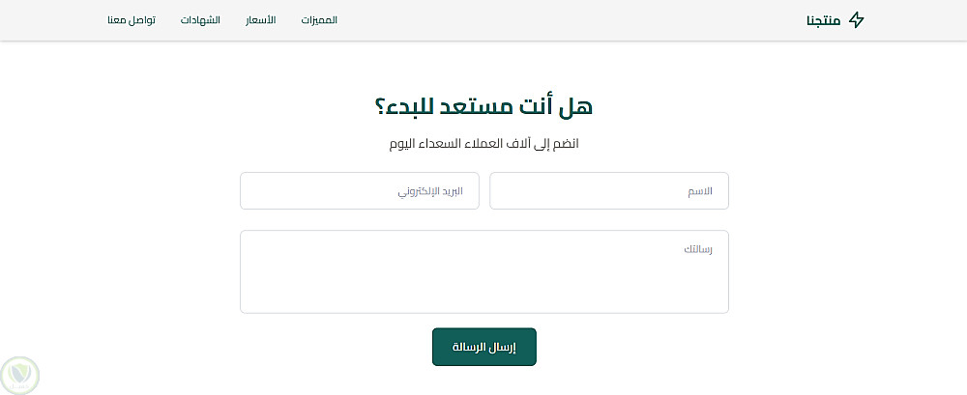This screenshot has height=395, width=967.
Task: Click the word هل starting the heading
Action: 577,106
